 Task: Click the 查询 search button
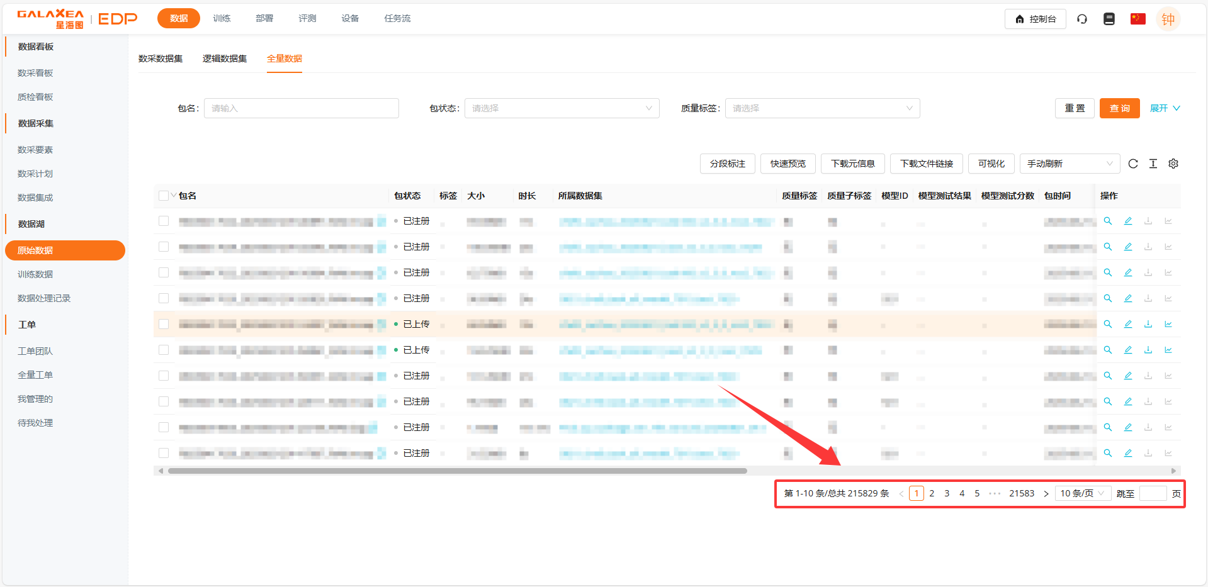tap(1119, 108)
